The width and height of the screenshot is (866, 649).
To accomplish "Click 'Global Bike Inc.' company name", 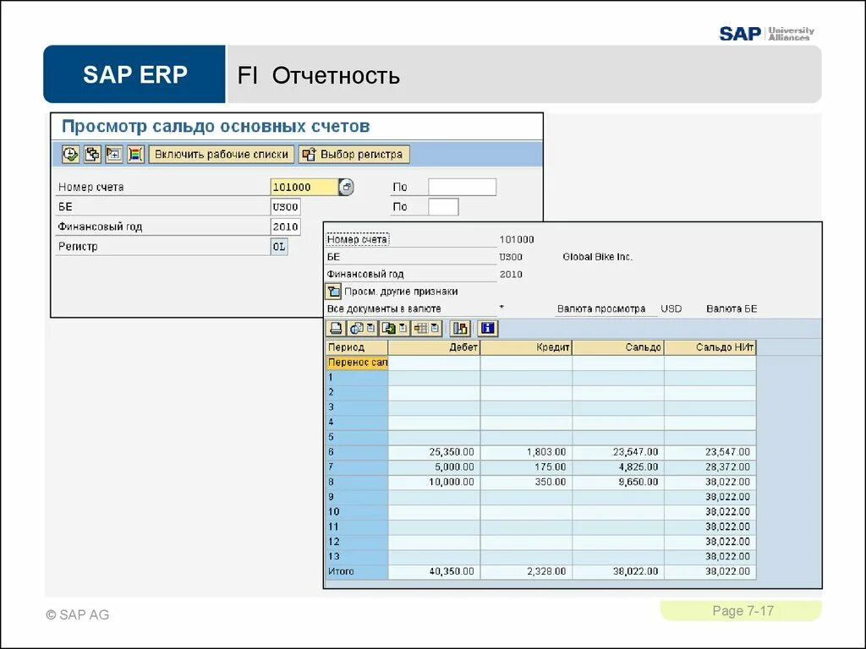I will [598, 257].
